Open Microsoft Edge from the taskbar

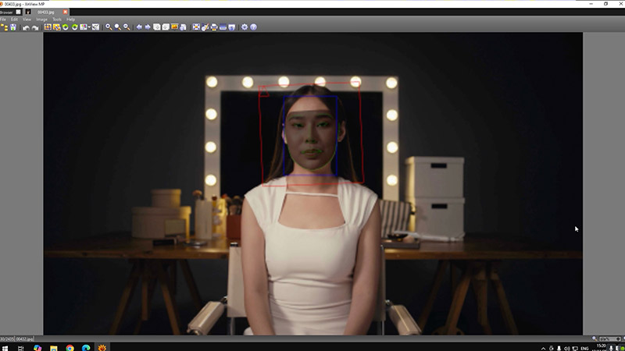click(x=86, y=348)
